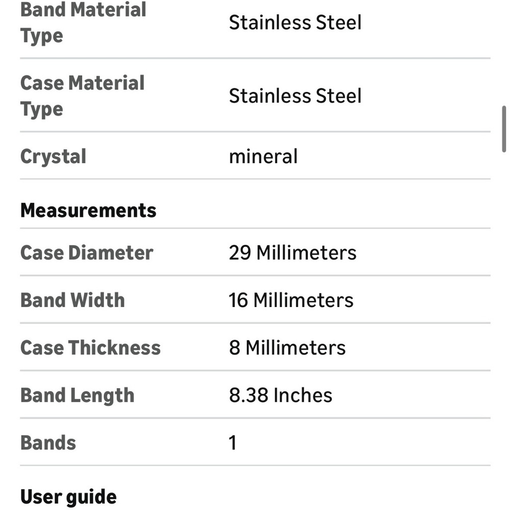Image resolution: width=510 pixels, height=510 pixels.
Task: Click the Case Material Type label
Action: pyautogui.click(x=82, y=96)
